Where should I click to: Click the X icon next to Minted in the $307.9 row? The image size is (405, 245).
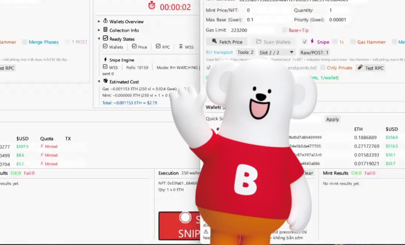click(42, 146)
